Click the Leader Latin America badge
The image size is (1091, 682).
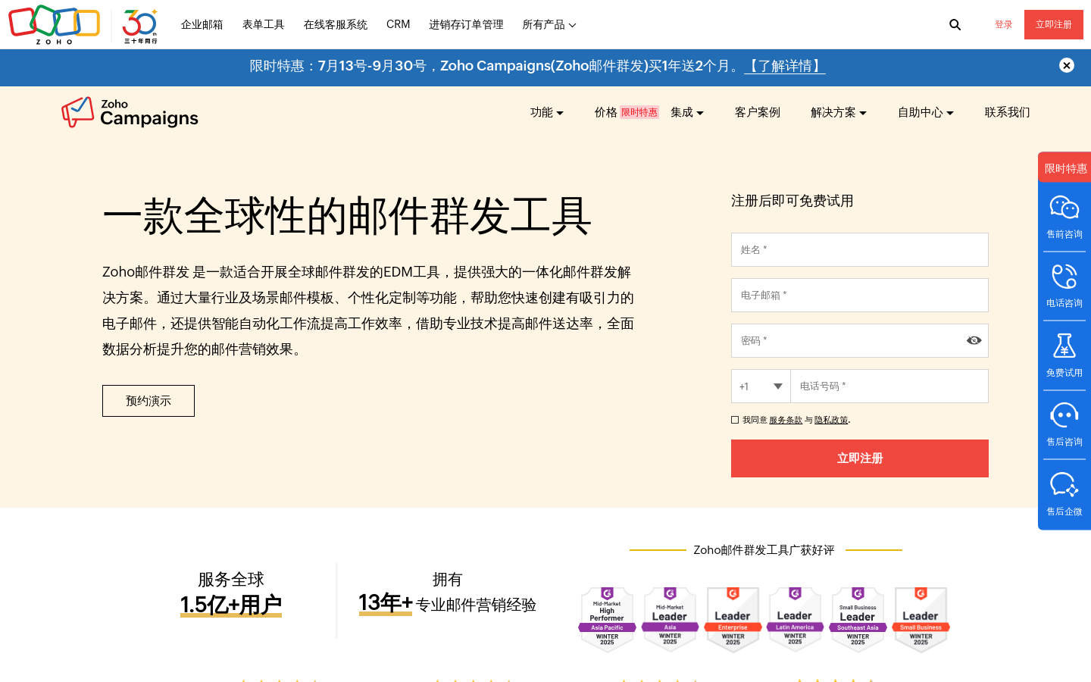pos(795,619)
